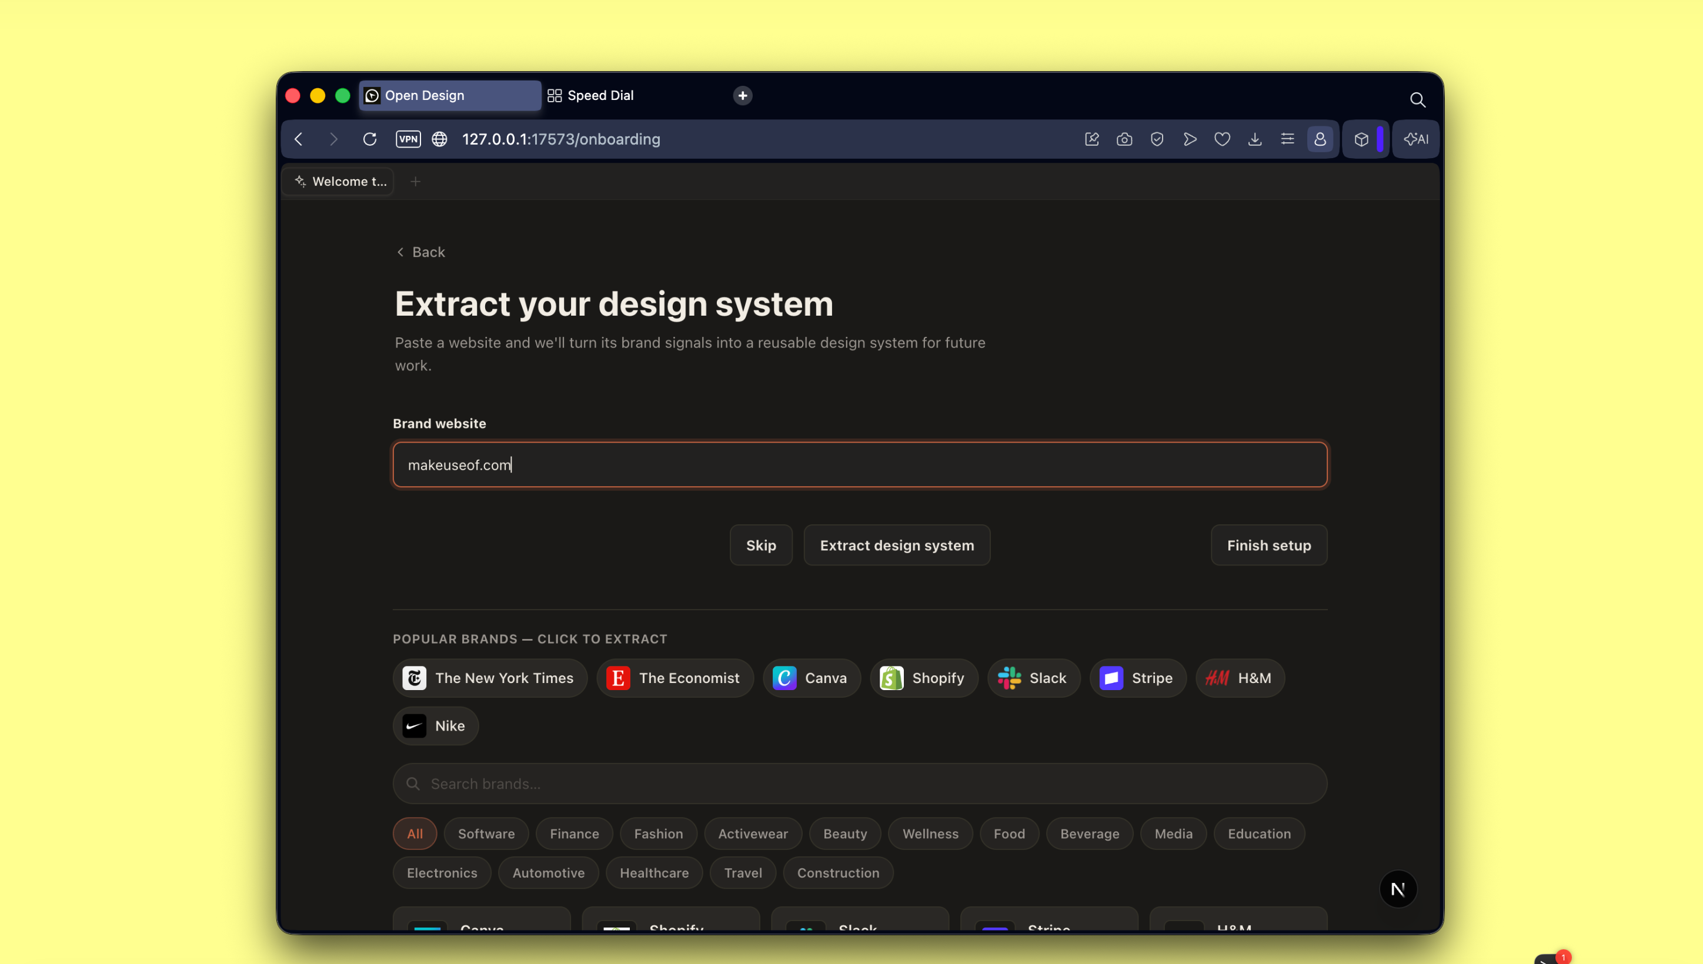Open the shield ad blocker icon
This screenshot has height=964, width=1703.
[x=1157, y=139]
